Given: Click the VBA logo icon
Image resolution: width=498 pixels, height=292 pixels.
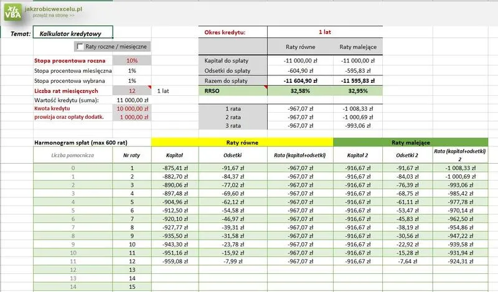Looking at the screenshot, I should click(12, 12).
